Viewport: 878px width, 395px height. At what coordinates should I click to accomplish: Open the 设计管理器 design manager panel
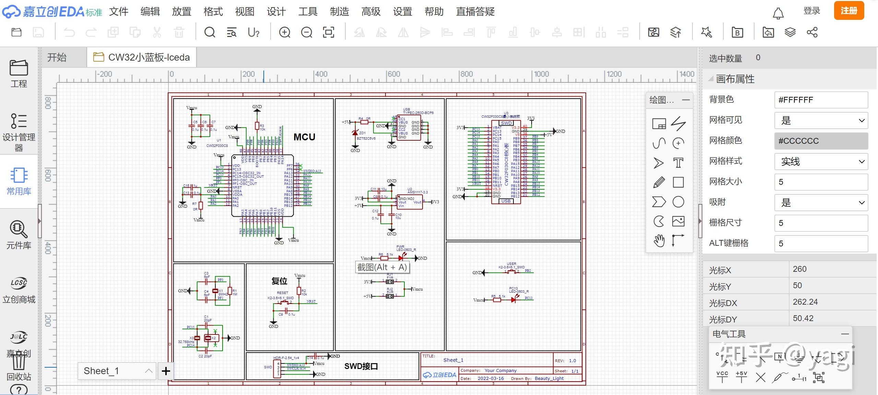tap(19, 133)
